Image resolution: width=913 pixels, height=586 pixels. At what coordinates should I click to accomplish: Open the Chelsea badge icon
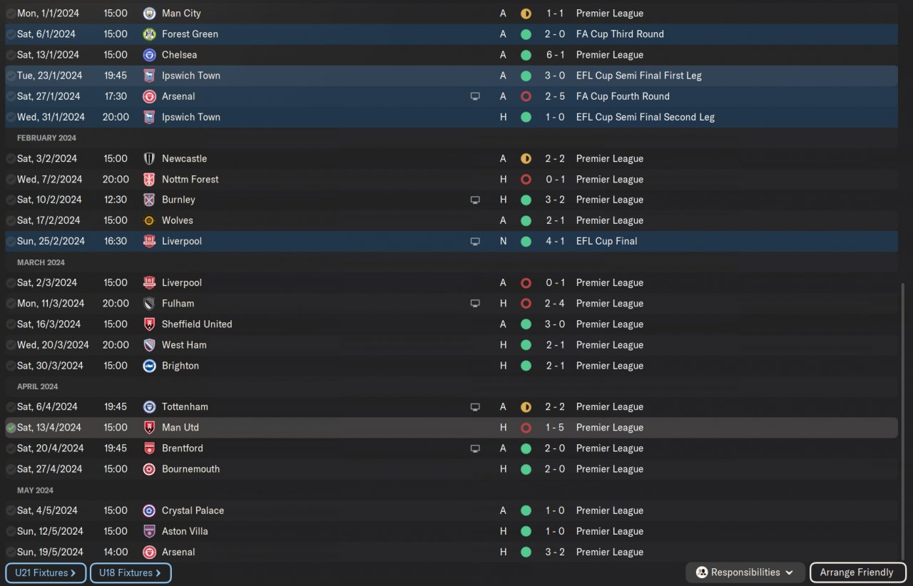(149, 54)
